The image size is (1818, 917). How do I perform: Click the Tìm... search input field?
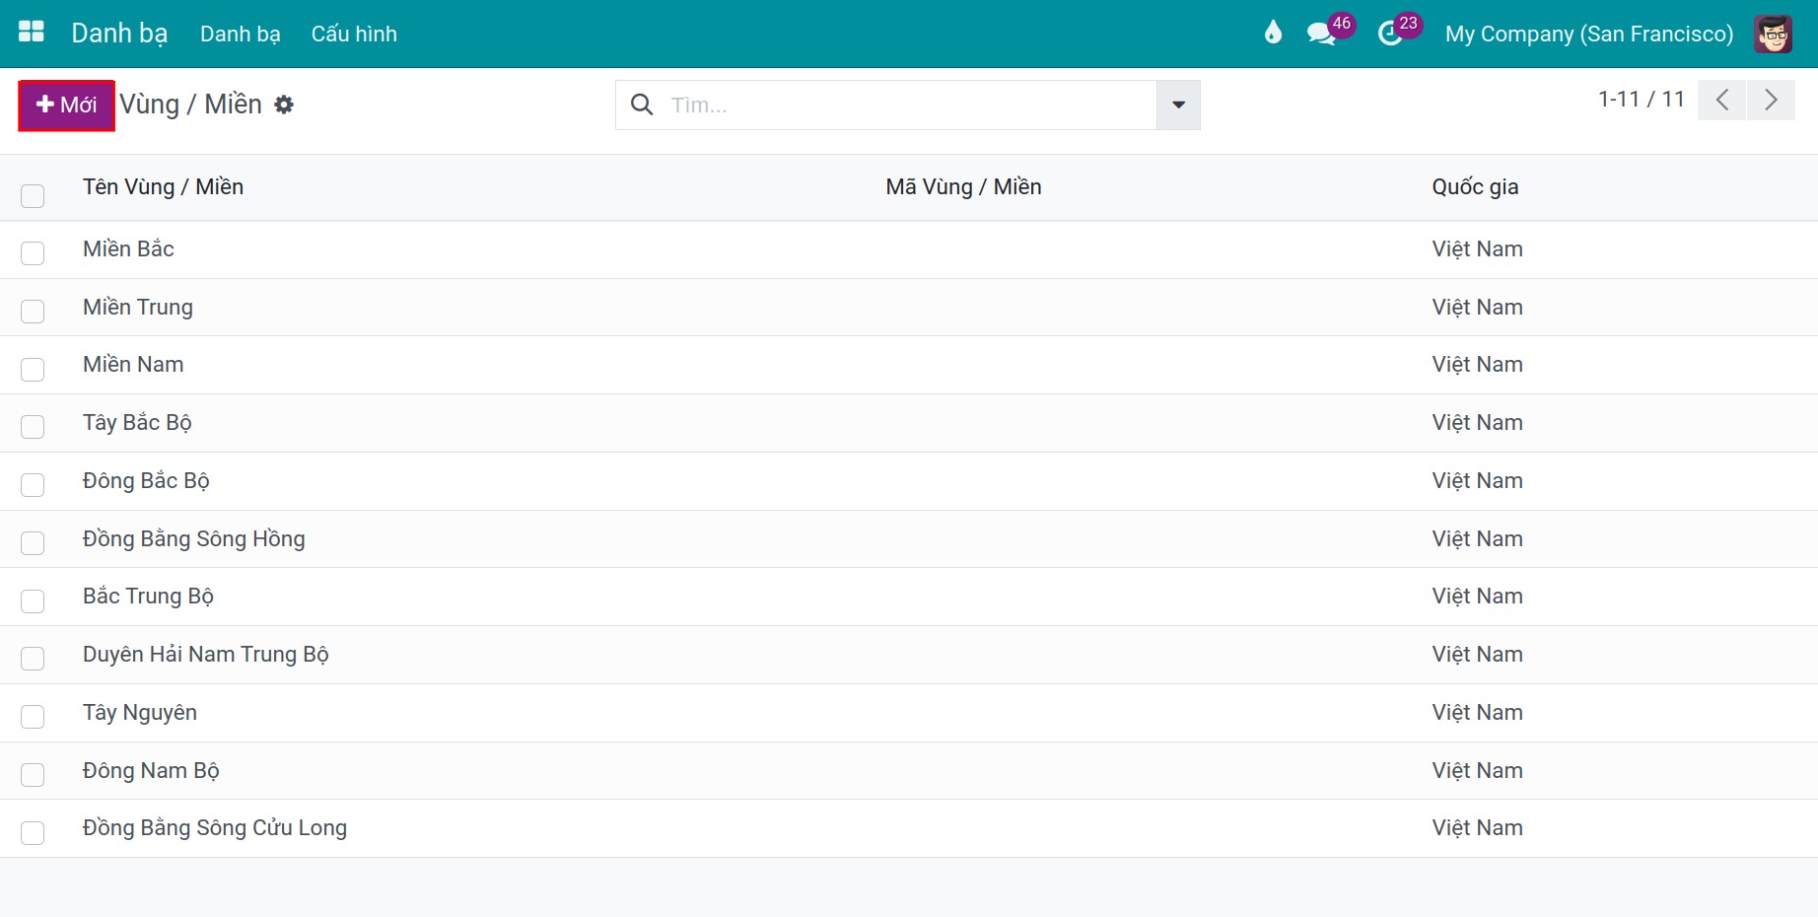pos(907,105)
